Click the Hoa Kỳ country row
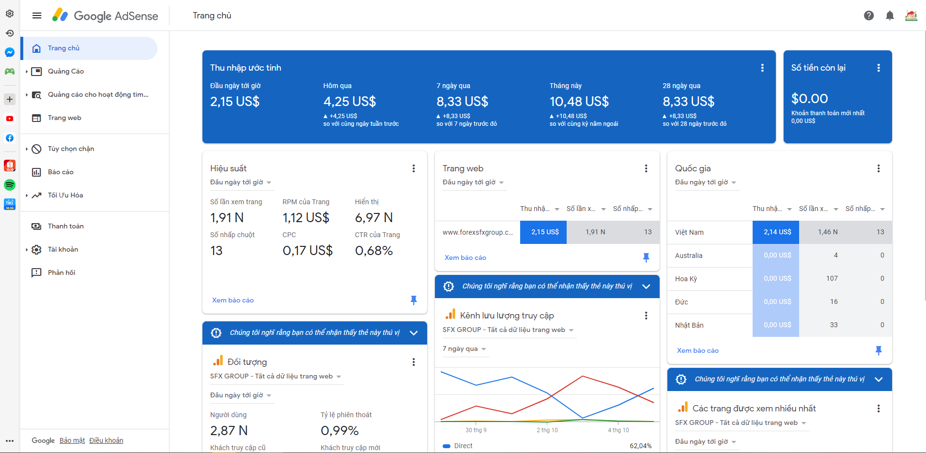The height and width of the screenshot is (453, 926). coord(780,279)
